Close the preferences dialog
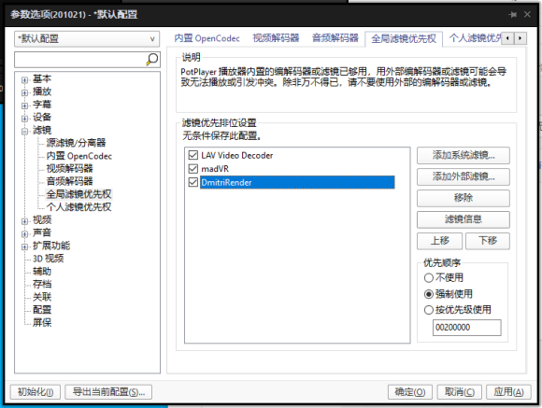The image size is (542, 408). pyautogui.click(x=527, y=15)
